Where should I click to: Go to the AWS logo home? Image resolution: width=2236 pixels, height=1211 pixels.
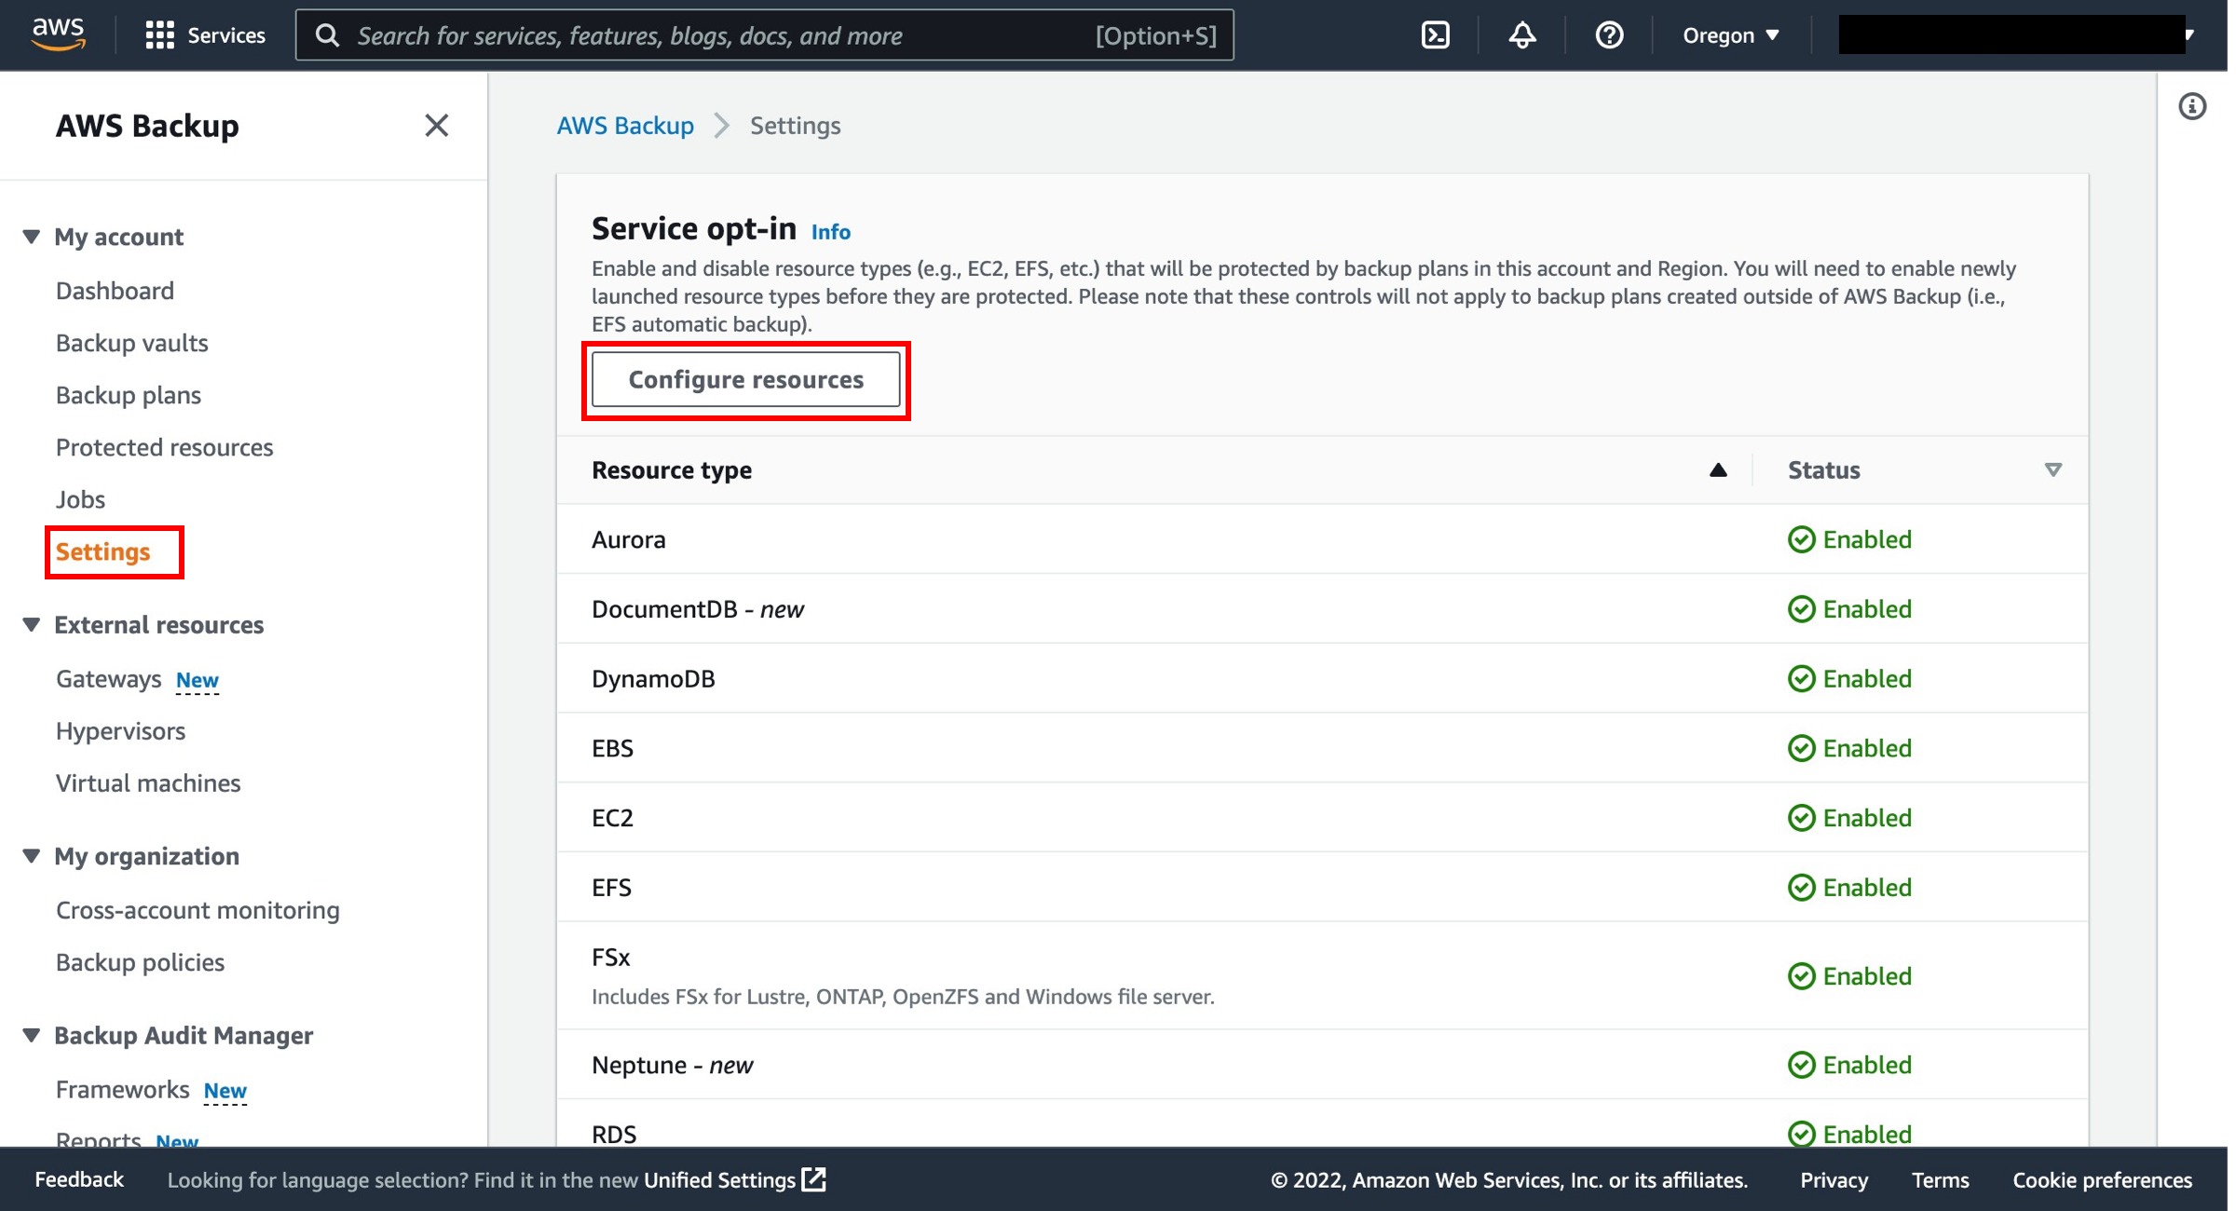click(x=59, y=34)
